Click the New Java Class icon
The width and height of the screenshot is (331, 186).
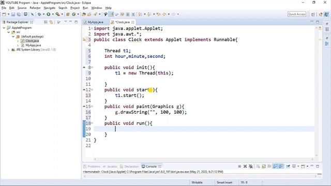pos(73,14)
